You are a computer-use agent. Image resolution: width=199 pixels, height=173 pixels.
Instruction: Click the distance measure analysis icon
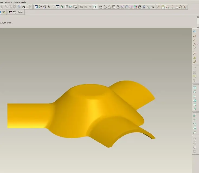point(101,7)
